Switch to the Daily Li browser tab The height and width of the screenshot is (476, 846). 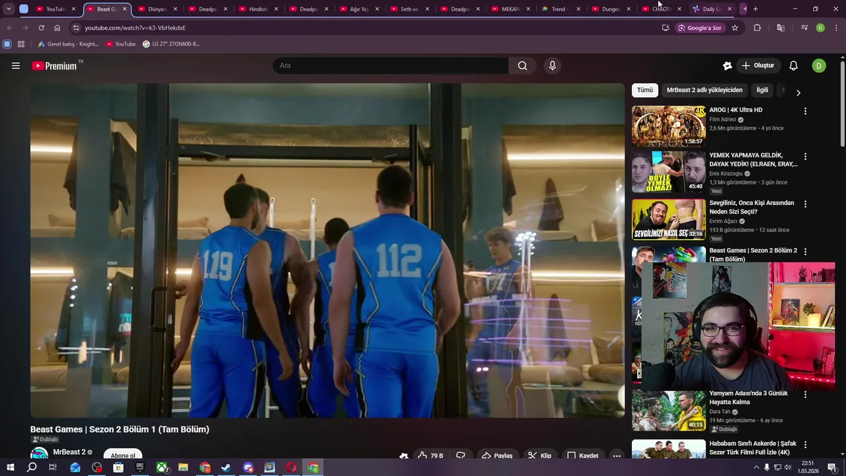(711, 9)
